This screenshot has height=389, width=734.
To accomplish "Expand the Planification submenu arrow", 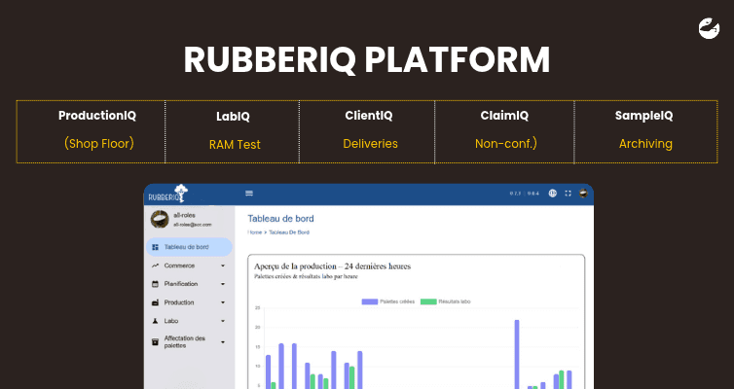I will click(223, 284).
